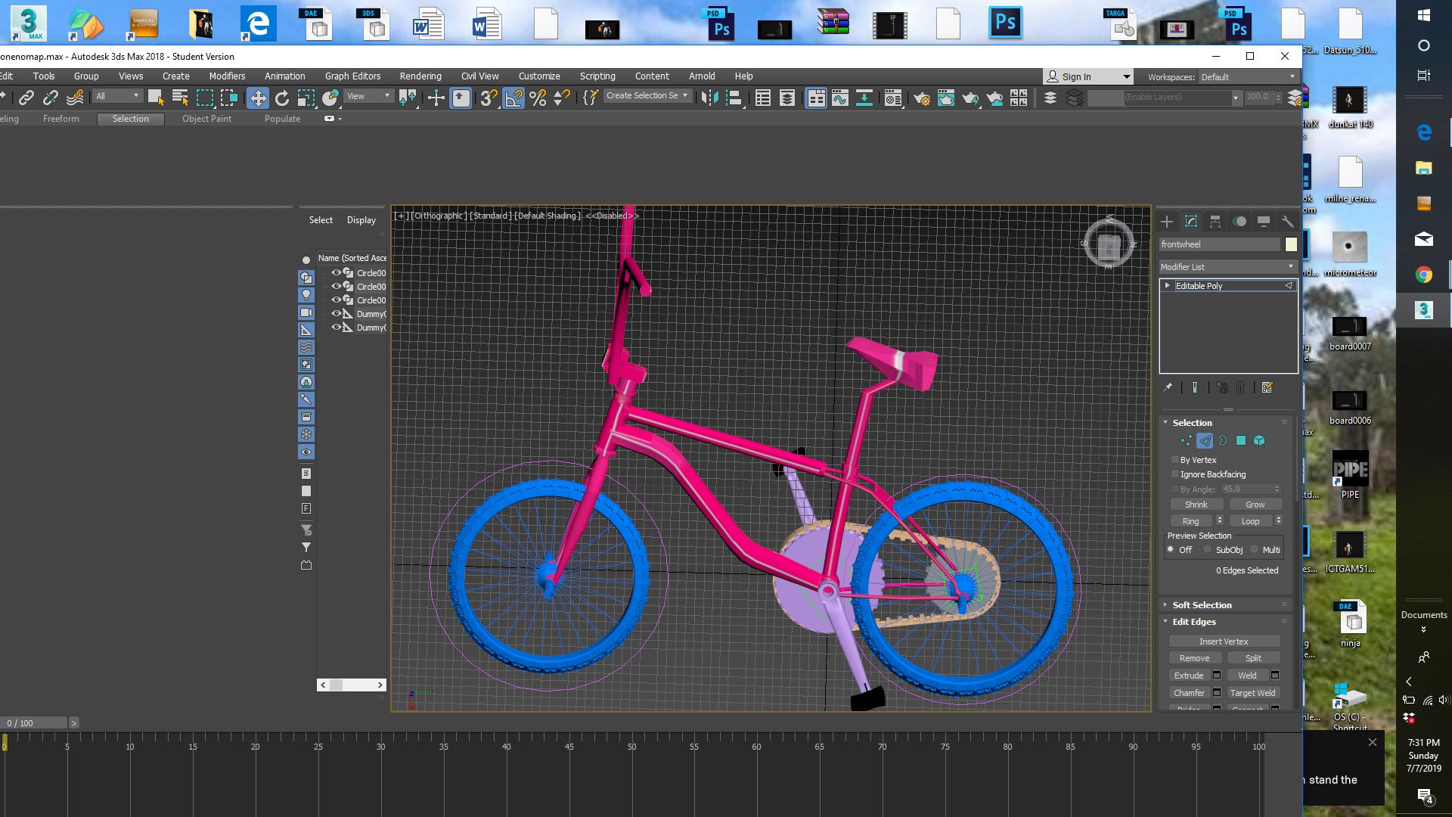Click the Mirror tool icon
The height and width of the screenshot is (817, 1452).
[709, 98]
